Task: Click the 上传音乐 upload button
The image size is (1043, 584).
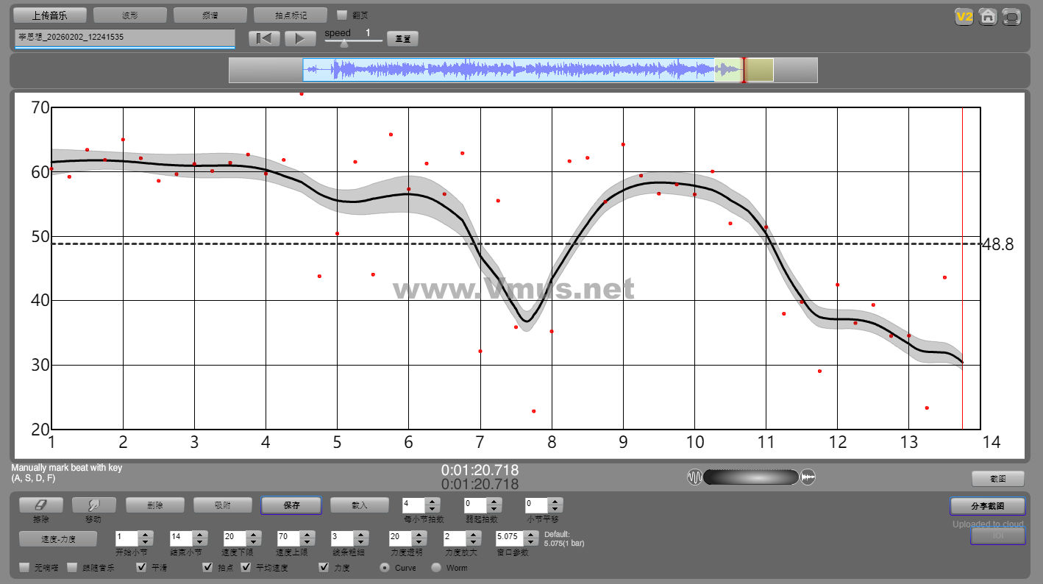Action: coord(50,15)
